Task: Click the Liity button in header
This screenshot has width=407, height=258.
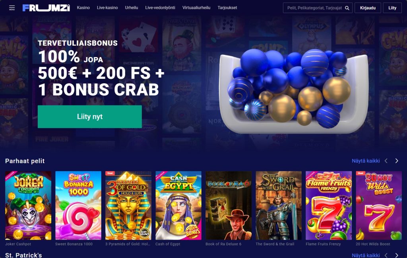Action: tap(392, 8)
